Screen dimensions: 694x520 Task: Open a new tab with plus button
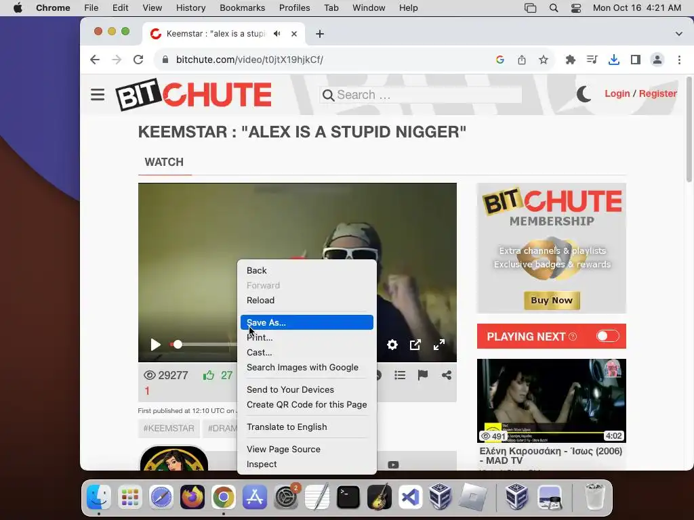pyautogui.click(x=320, y=34)
